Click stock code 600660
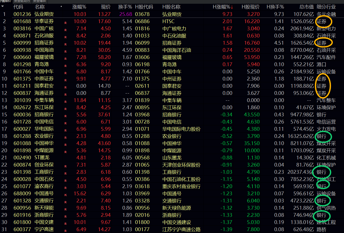 pyautogui.click(x=22, y=57)
